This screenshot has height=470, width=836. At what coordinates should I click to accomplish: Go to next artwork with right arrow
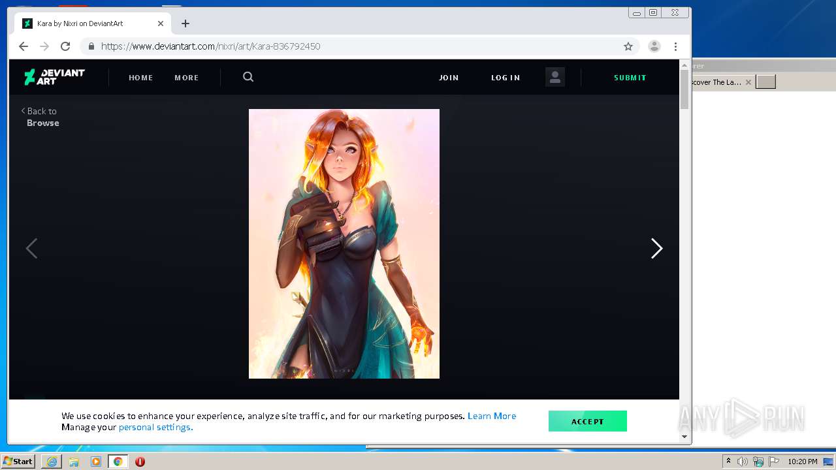click(656, 248)
